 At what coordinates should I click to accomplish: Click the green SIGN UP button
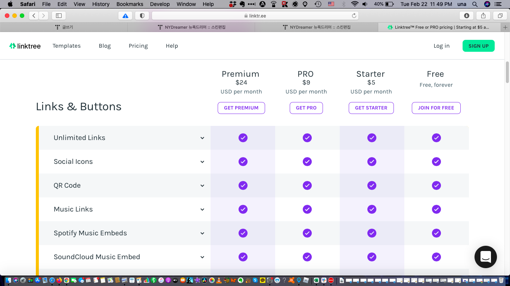pos(479,46)
